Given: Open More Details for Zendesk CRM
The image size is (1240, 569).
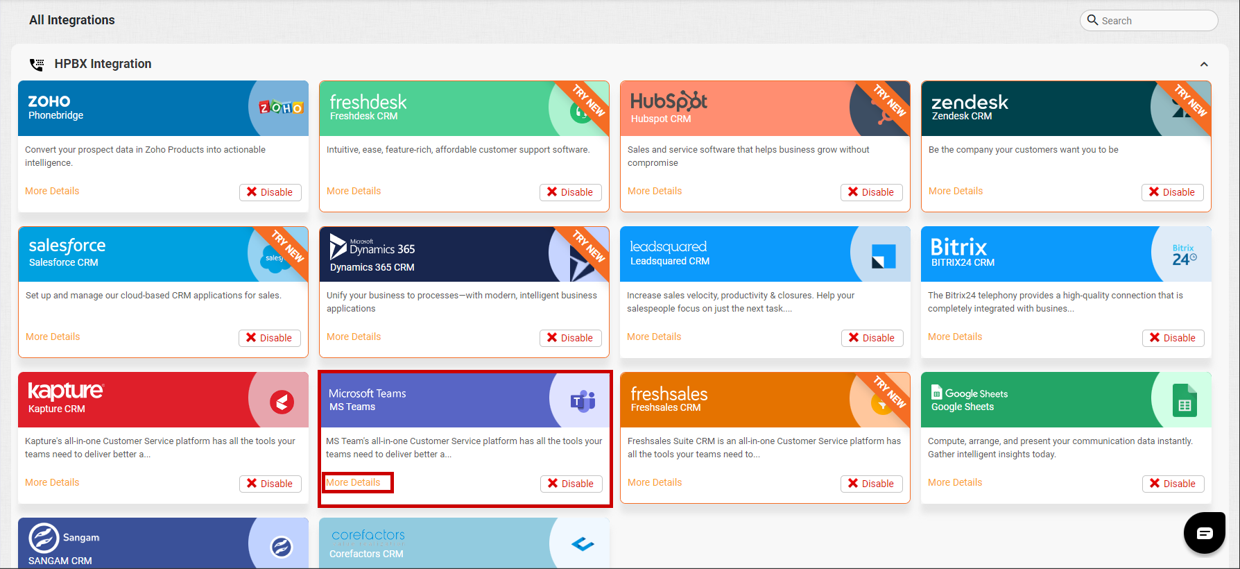Looking at the screenshot, I should point(956,191).
